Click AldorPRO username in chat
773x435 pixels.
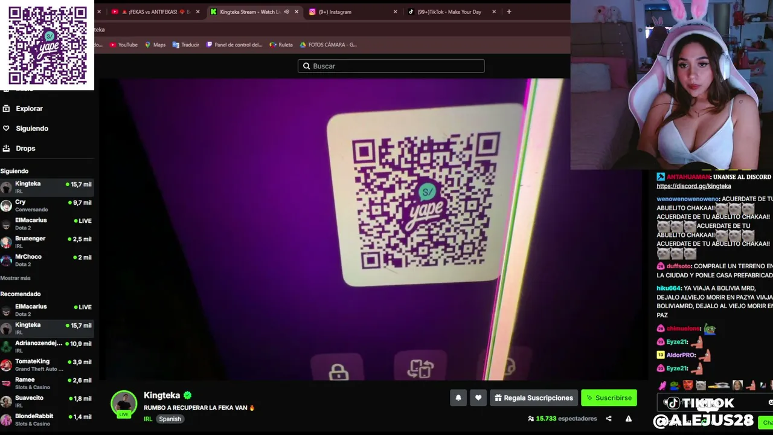[681, 355]
